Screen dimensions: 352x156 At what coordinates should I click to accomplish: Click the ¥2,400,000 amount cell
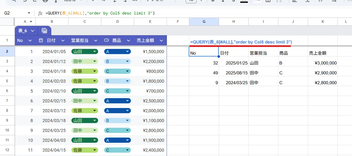150,150
